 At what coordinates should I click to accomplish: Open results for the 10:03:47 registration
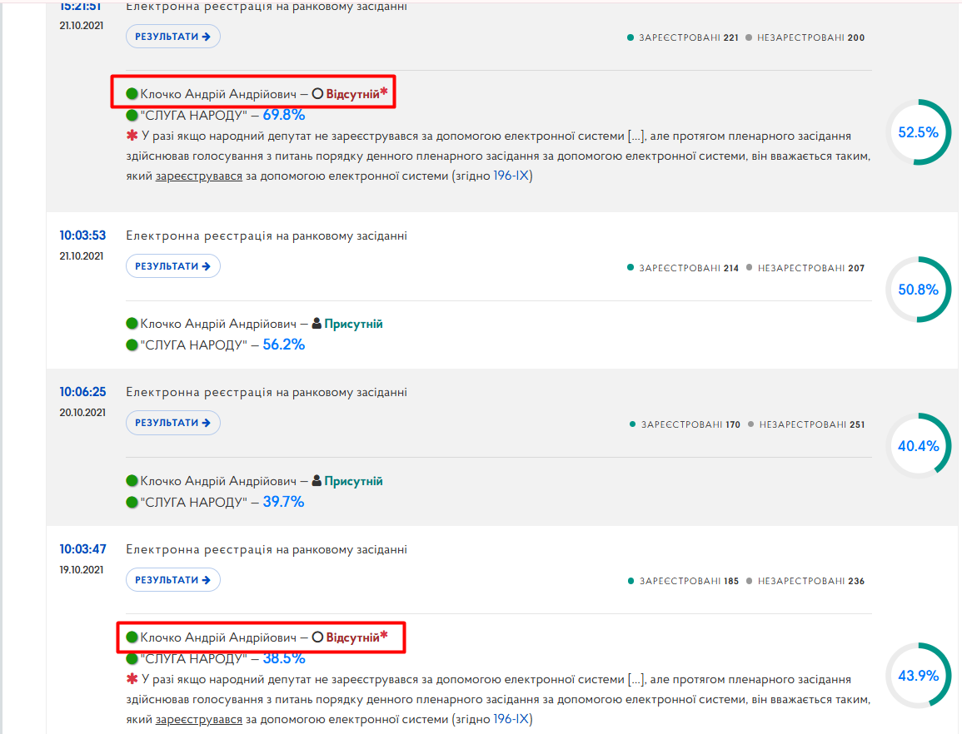[173, 579]
